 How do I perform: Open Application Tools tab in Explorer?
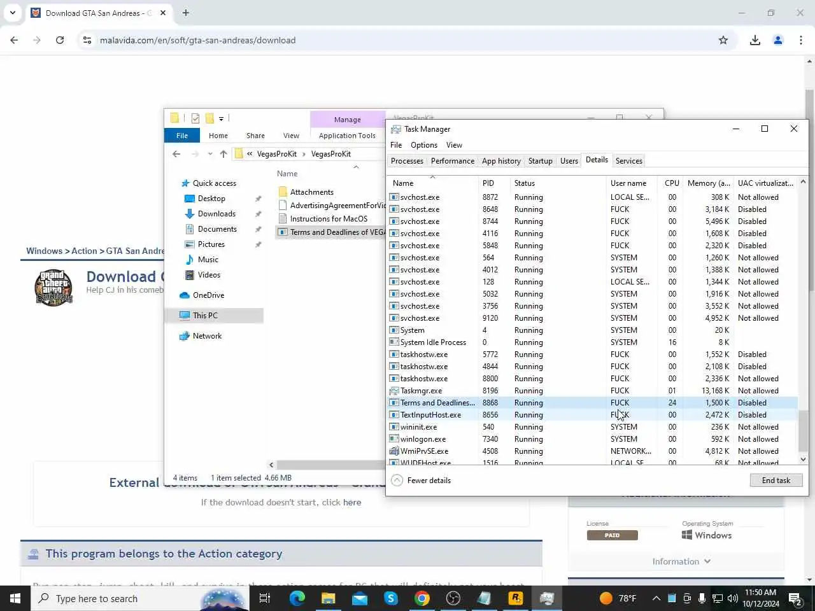click(x=347, y=136)
